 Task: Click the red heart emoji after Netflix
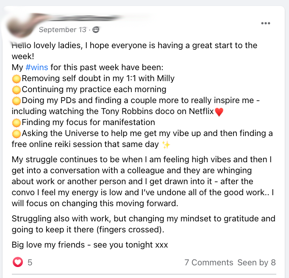coord(219,112)
